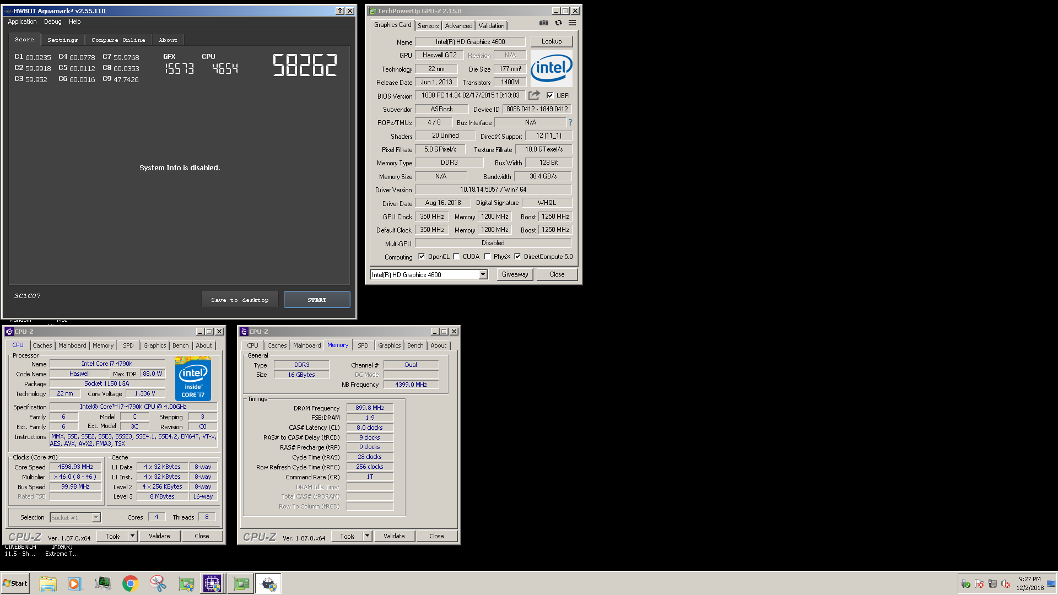The height and width of the screenshot is (595, 1058).
Task: Click Validate in the CPU-Z Memory window
Action: 394,536
